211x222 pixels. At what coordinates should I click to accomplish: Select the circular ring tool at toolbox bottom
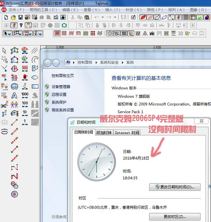[x=14, y=194]
